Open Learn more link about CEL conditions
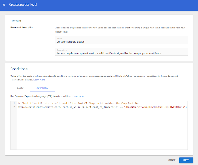This screenshot has height=165, width=198. coord(78,96)
